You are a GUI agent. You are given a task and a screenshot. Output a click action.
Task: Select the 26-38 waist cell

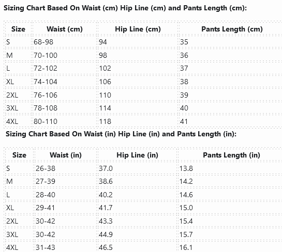pos(46,168)
